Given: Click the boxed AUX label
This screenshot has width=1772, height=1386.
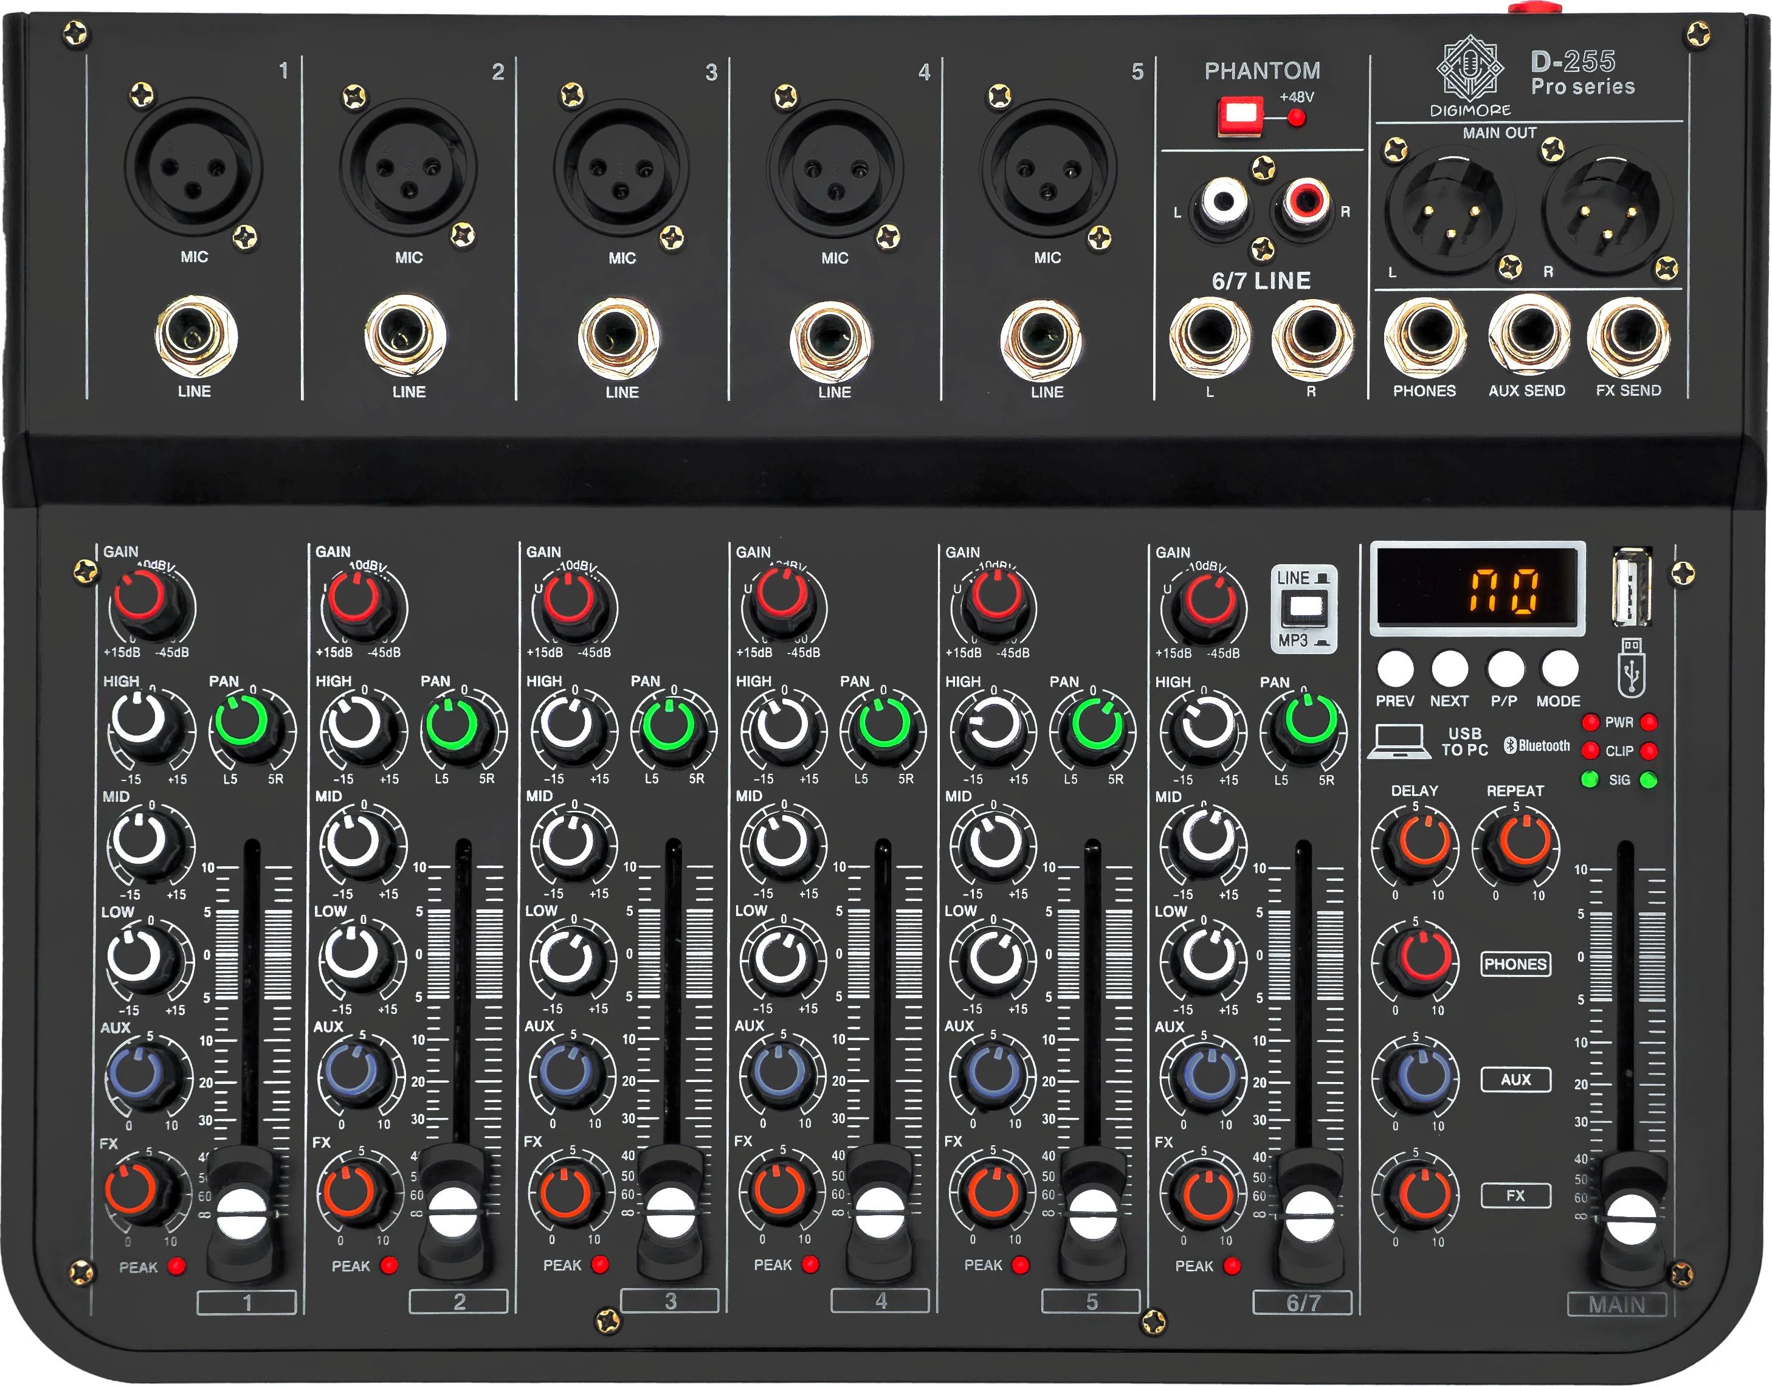Looking at the screenshot, I should coord(1515,1079).
